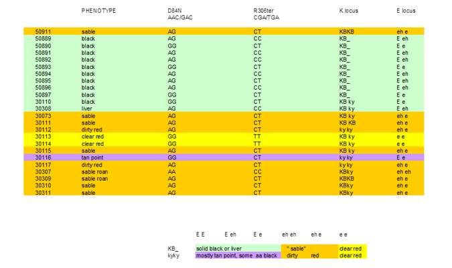The image size is (452, 268).
Task: Select the D84N column header
Action: (174, 11)
